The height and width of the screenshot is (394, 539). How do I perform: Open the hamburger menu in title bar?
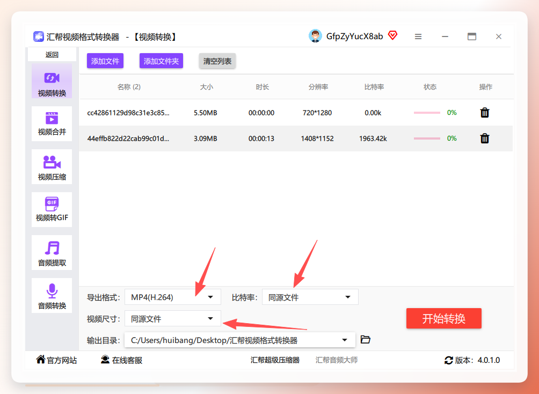point(418,37)
